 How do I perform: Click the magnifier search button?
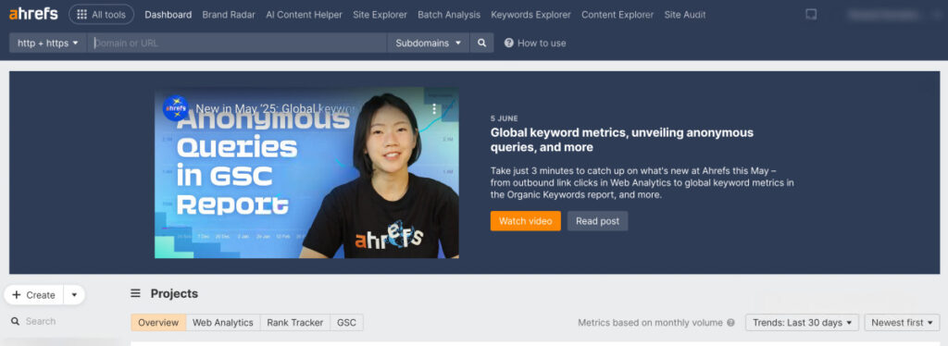[481, 43]
